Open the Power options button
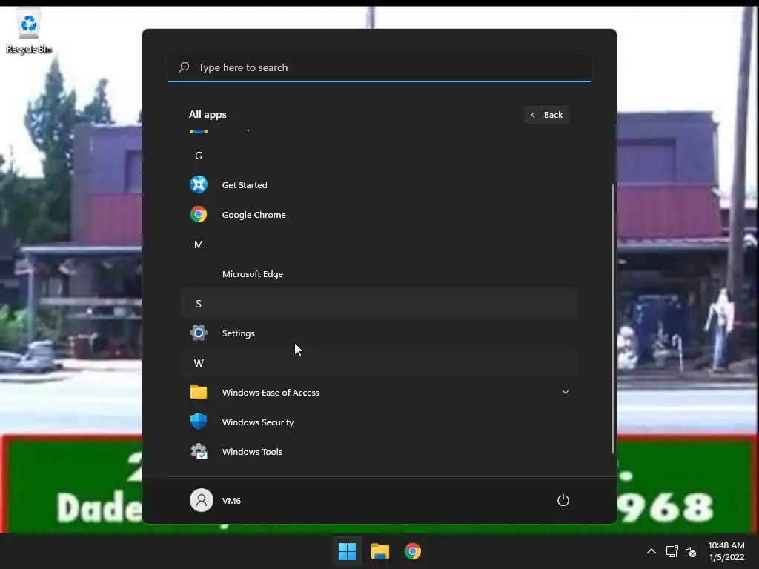The image size is (759, 569). pyautogui.click(x=563, y=500)
